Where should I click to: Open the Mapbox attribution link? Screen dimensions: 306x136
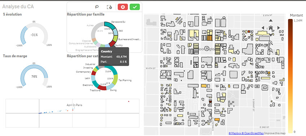click(x=235, y=133)
